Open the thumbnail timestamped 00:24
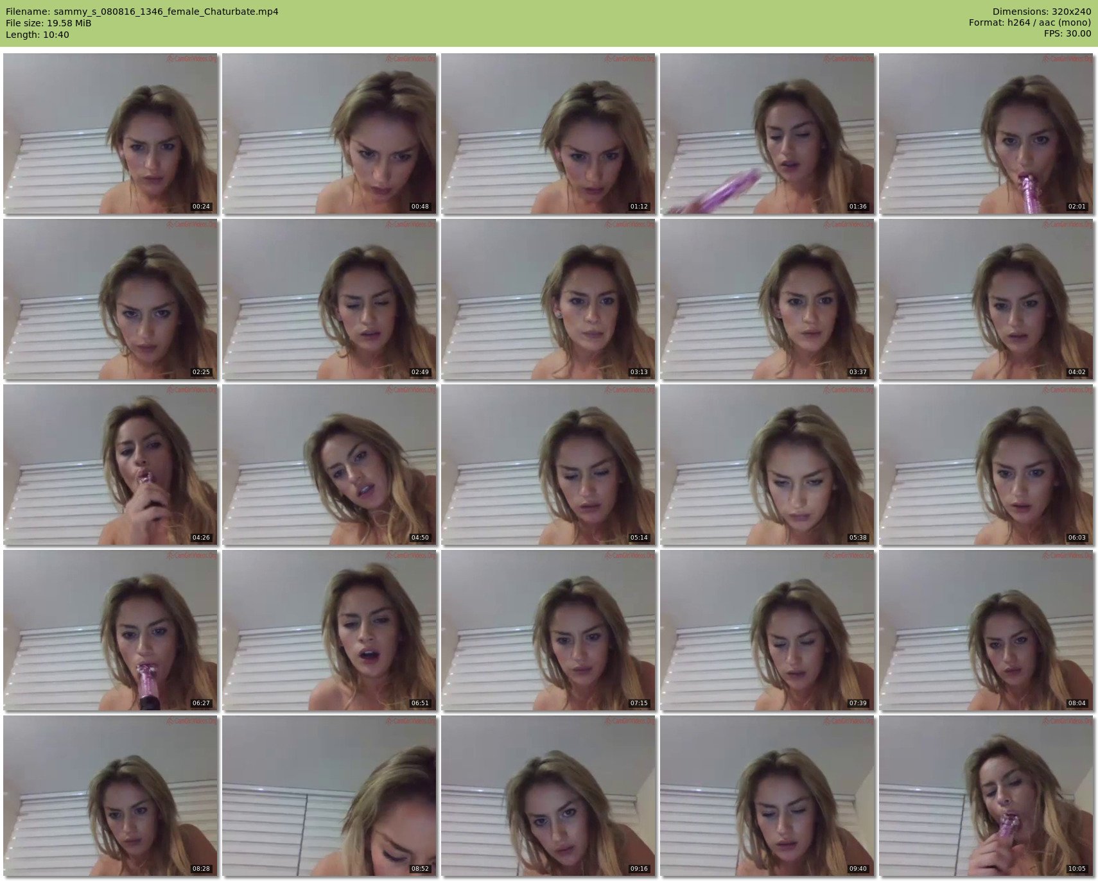 coord(110,133)
